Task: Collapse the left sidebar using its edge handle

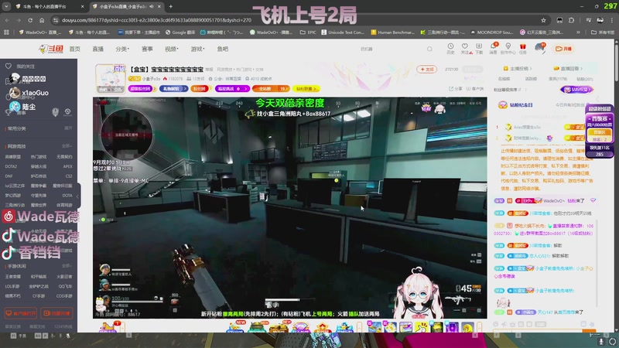Action: point(77,196)
